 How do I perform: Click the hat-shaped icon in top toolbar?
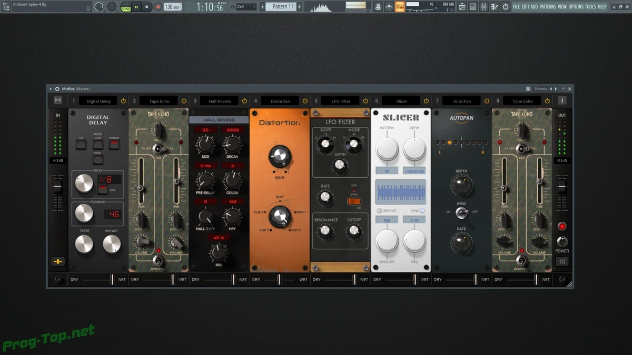378,7
